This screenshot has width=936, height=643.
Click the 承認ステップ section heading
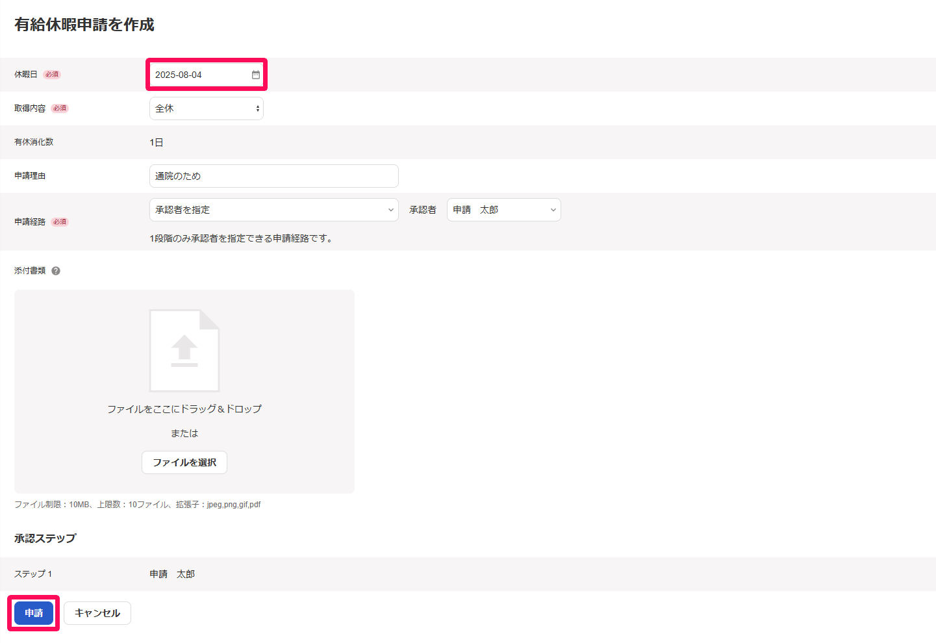click(45, 538)
